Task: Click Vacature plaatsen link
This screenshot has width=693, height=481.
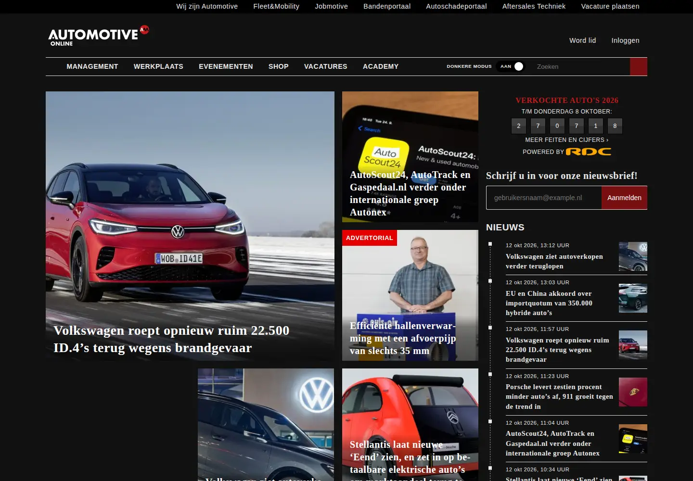Action: [x=610, y=6]
